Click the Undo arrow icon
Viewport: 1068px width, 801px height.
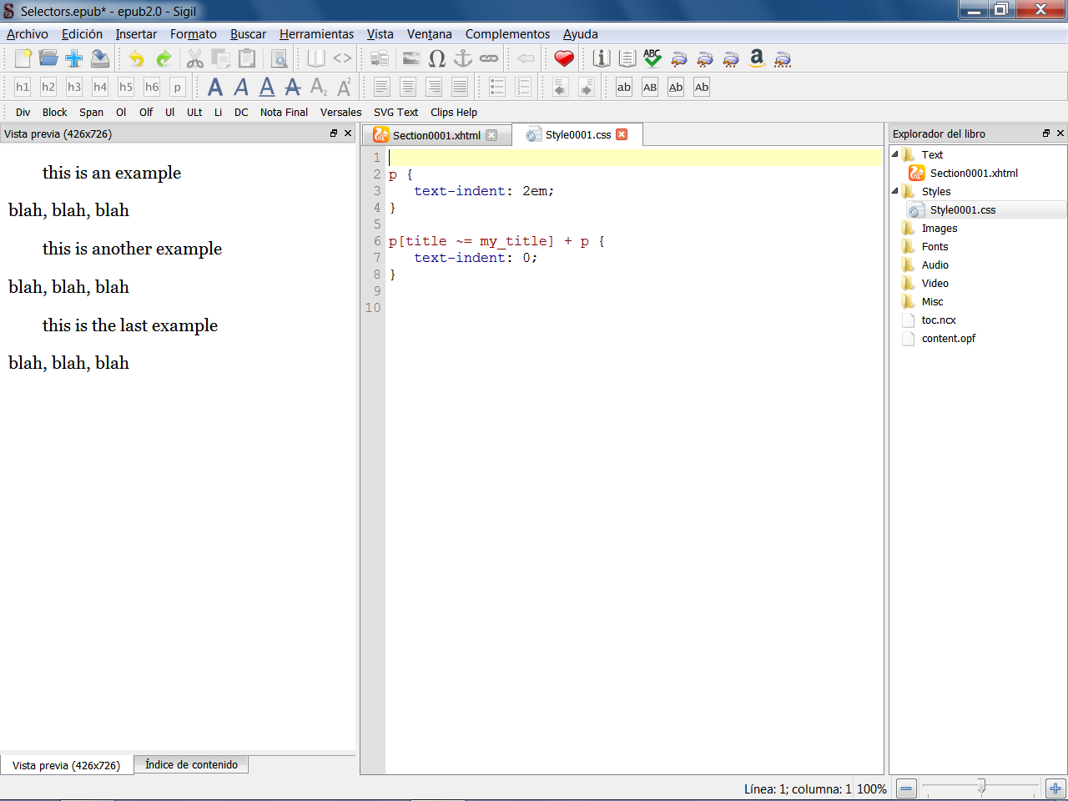[136, 58]
